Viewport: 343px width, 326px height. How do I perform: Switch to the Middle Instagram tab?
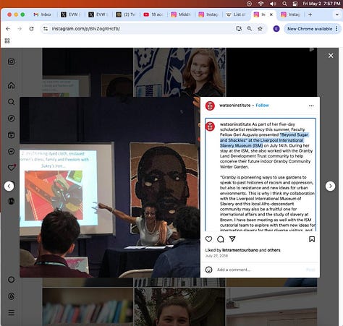181,14
